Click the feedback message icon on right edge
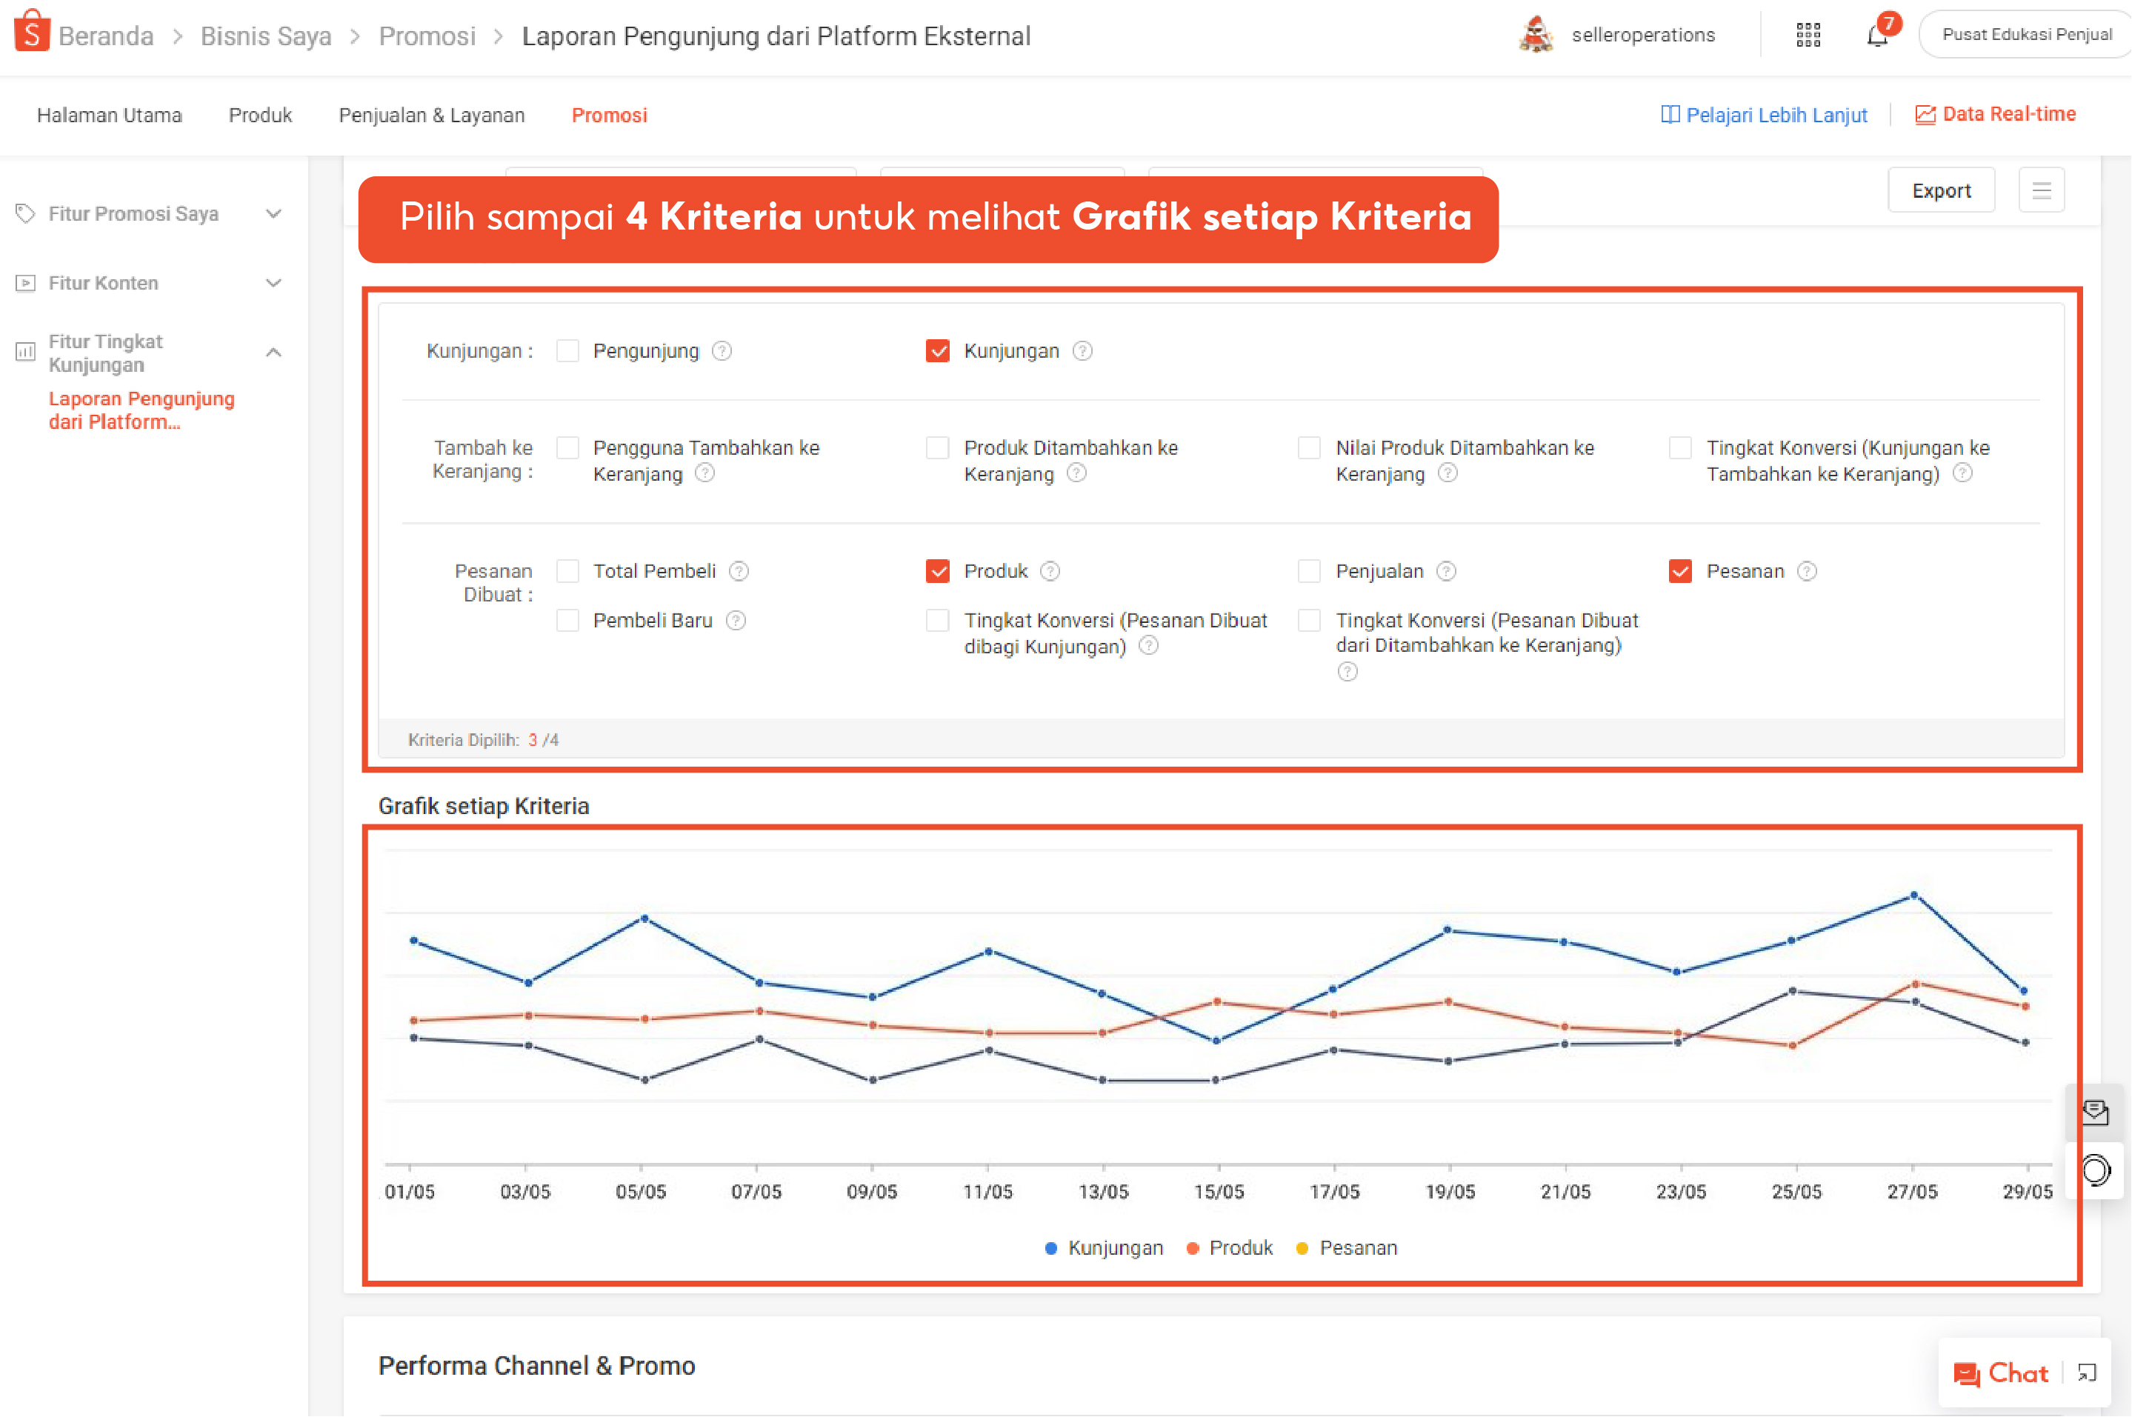Image resolution: width=2132 pixels, height=1417 pixels. (2094, 1112)
